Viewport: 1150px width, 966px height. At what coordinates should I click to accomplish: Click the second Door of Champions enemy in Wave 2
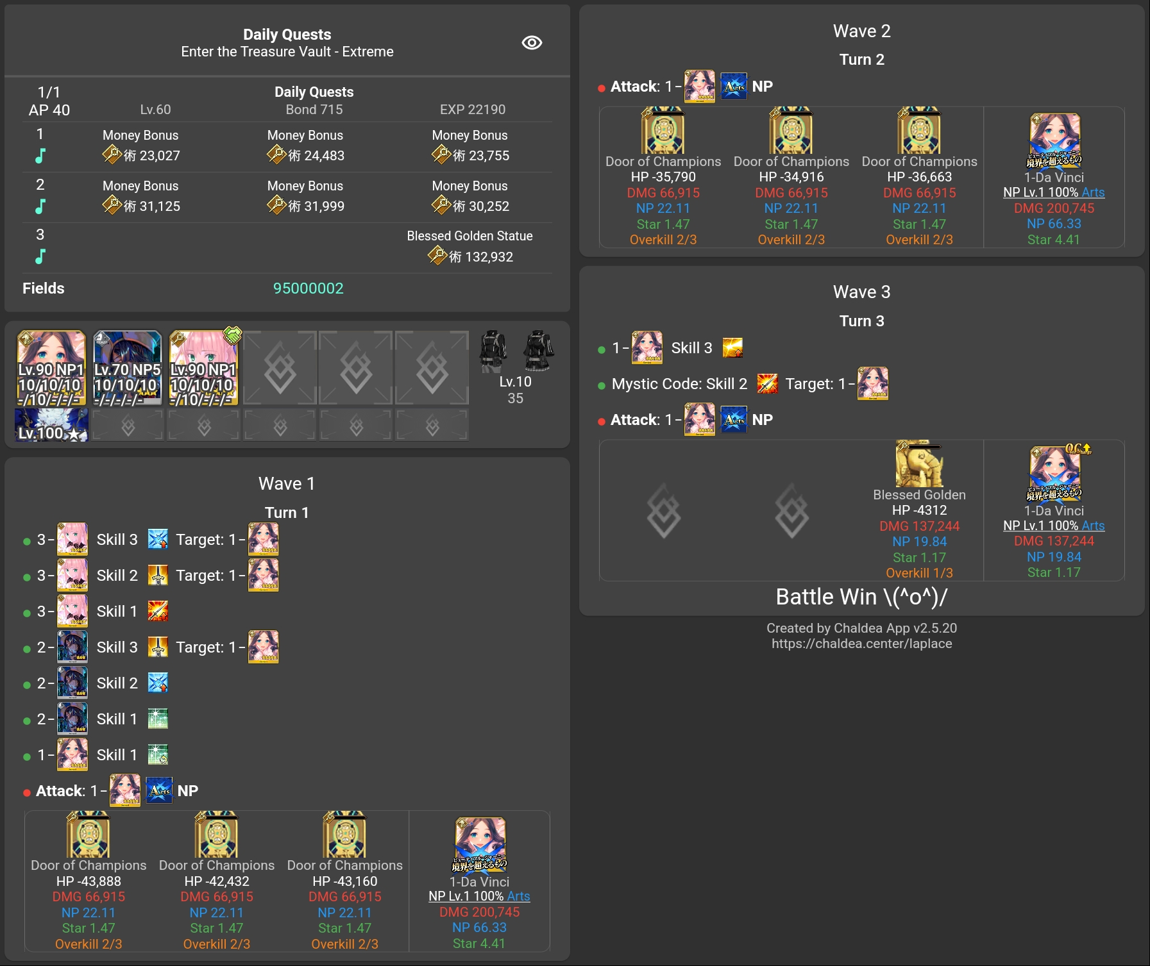pyautogui.click(x=791, y=130)
